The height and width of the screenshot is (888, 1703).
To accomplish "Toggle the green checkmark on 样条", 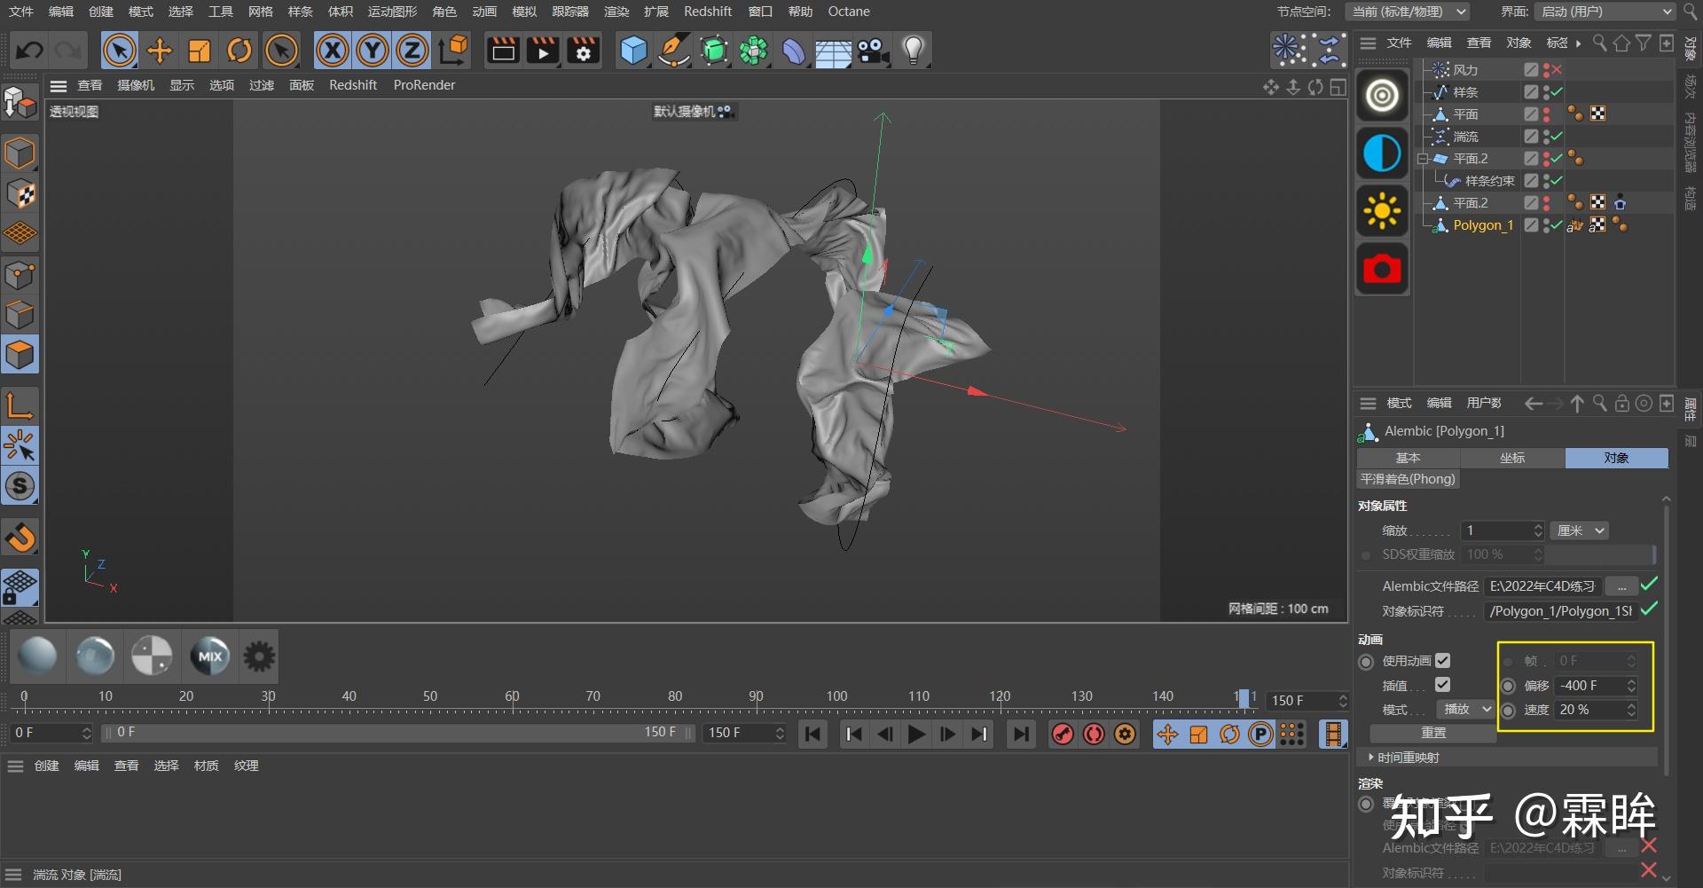I will (1555, 91).
